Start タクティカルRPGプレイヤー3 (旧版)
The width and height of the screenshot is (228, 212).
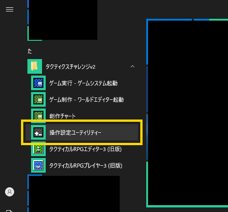[x=86, y=166]
